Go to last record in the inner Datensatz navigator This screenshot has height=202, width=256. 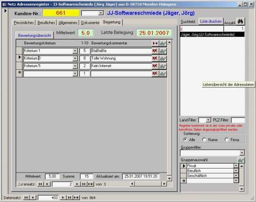pyautogui.click(x=83, y=184)
